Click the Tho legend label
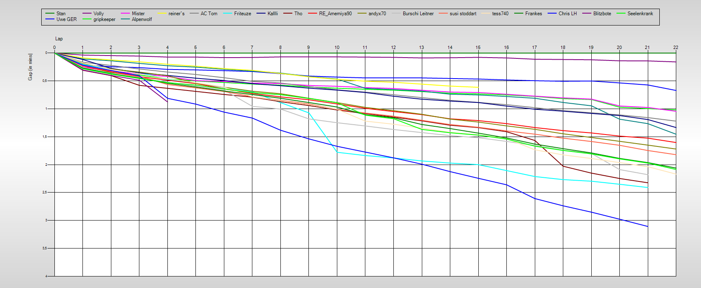This screenshot has width=701, height=288. (298, 14)
